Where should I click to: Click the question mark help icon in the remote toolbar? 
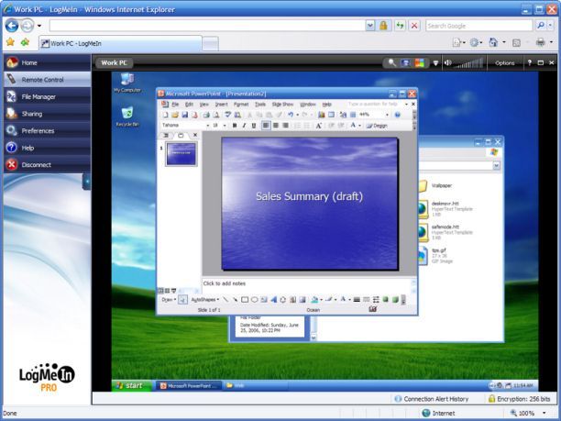(530, 63)
